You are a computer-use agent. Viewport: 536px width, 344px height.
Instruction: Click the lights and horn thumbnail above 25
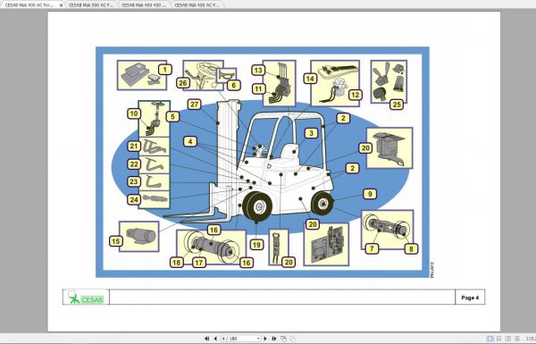pos(389,81)
